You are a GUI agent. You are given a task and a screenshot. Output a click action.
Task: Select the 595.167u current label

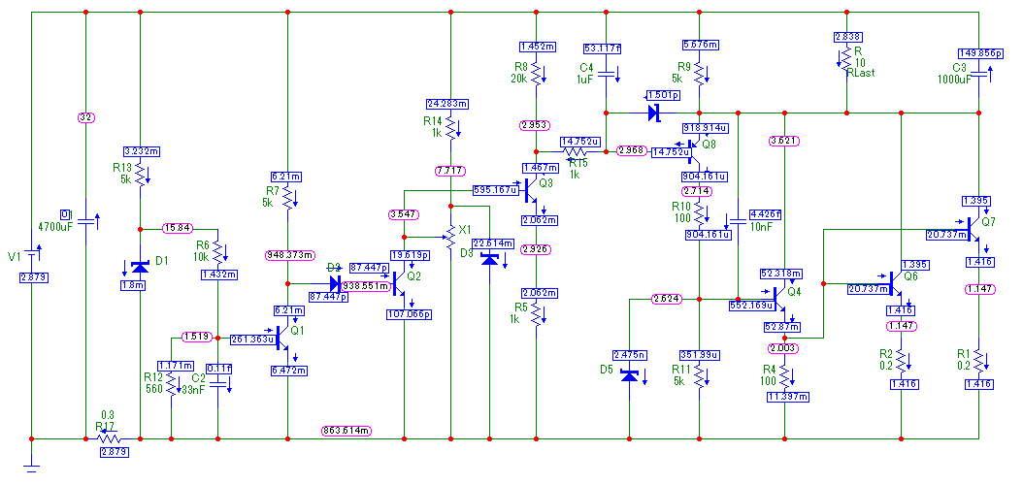pos(497,191)
